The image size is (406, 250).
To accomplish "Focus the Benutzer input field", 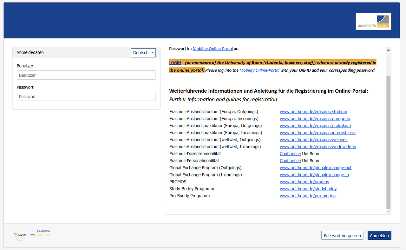I will pyautogui.click(x=86, y=75).
